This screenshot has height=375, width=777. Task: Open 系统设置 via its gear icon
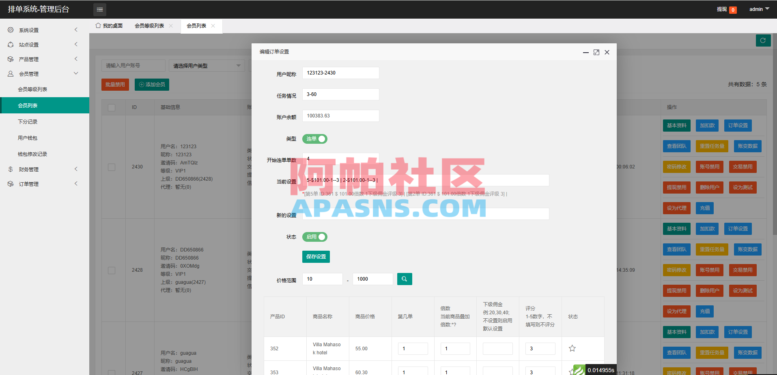[x=10, y=30]
